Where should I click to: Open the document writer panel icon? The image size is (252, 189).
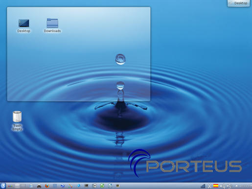click(x=110, y=186)
